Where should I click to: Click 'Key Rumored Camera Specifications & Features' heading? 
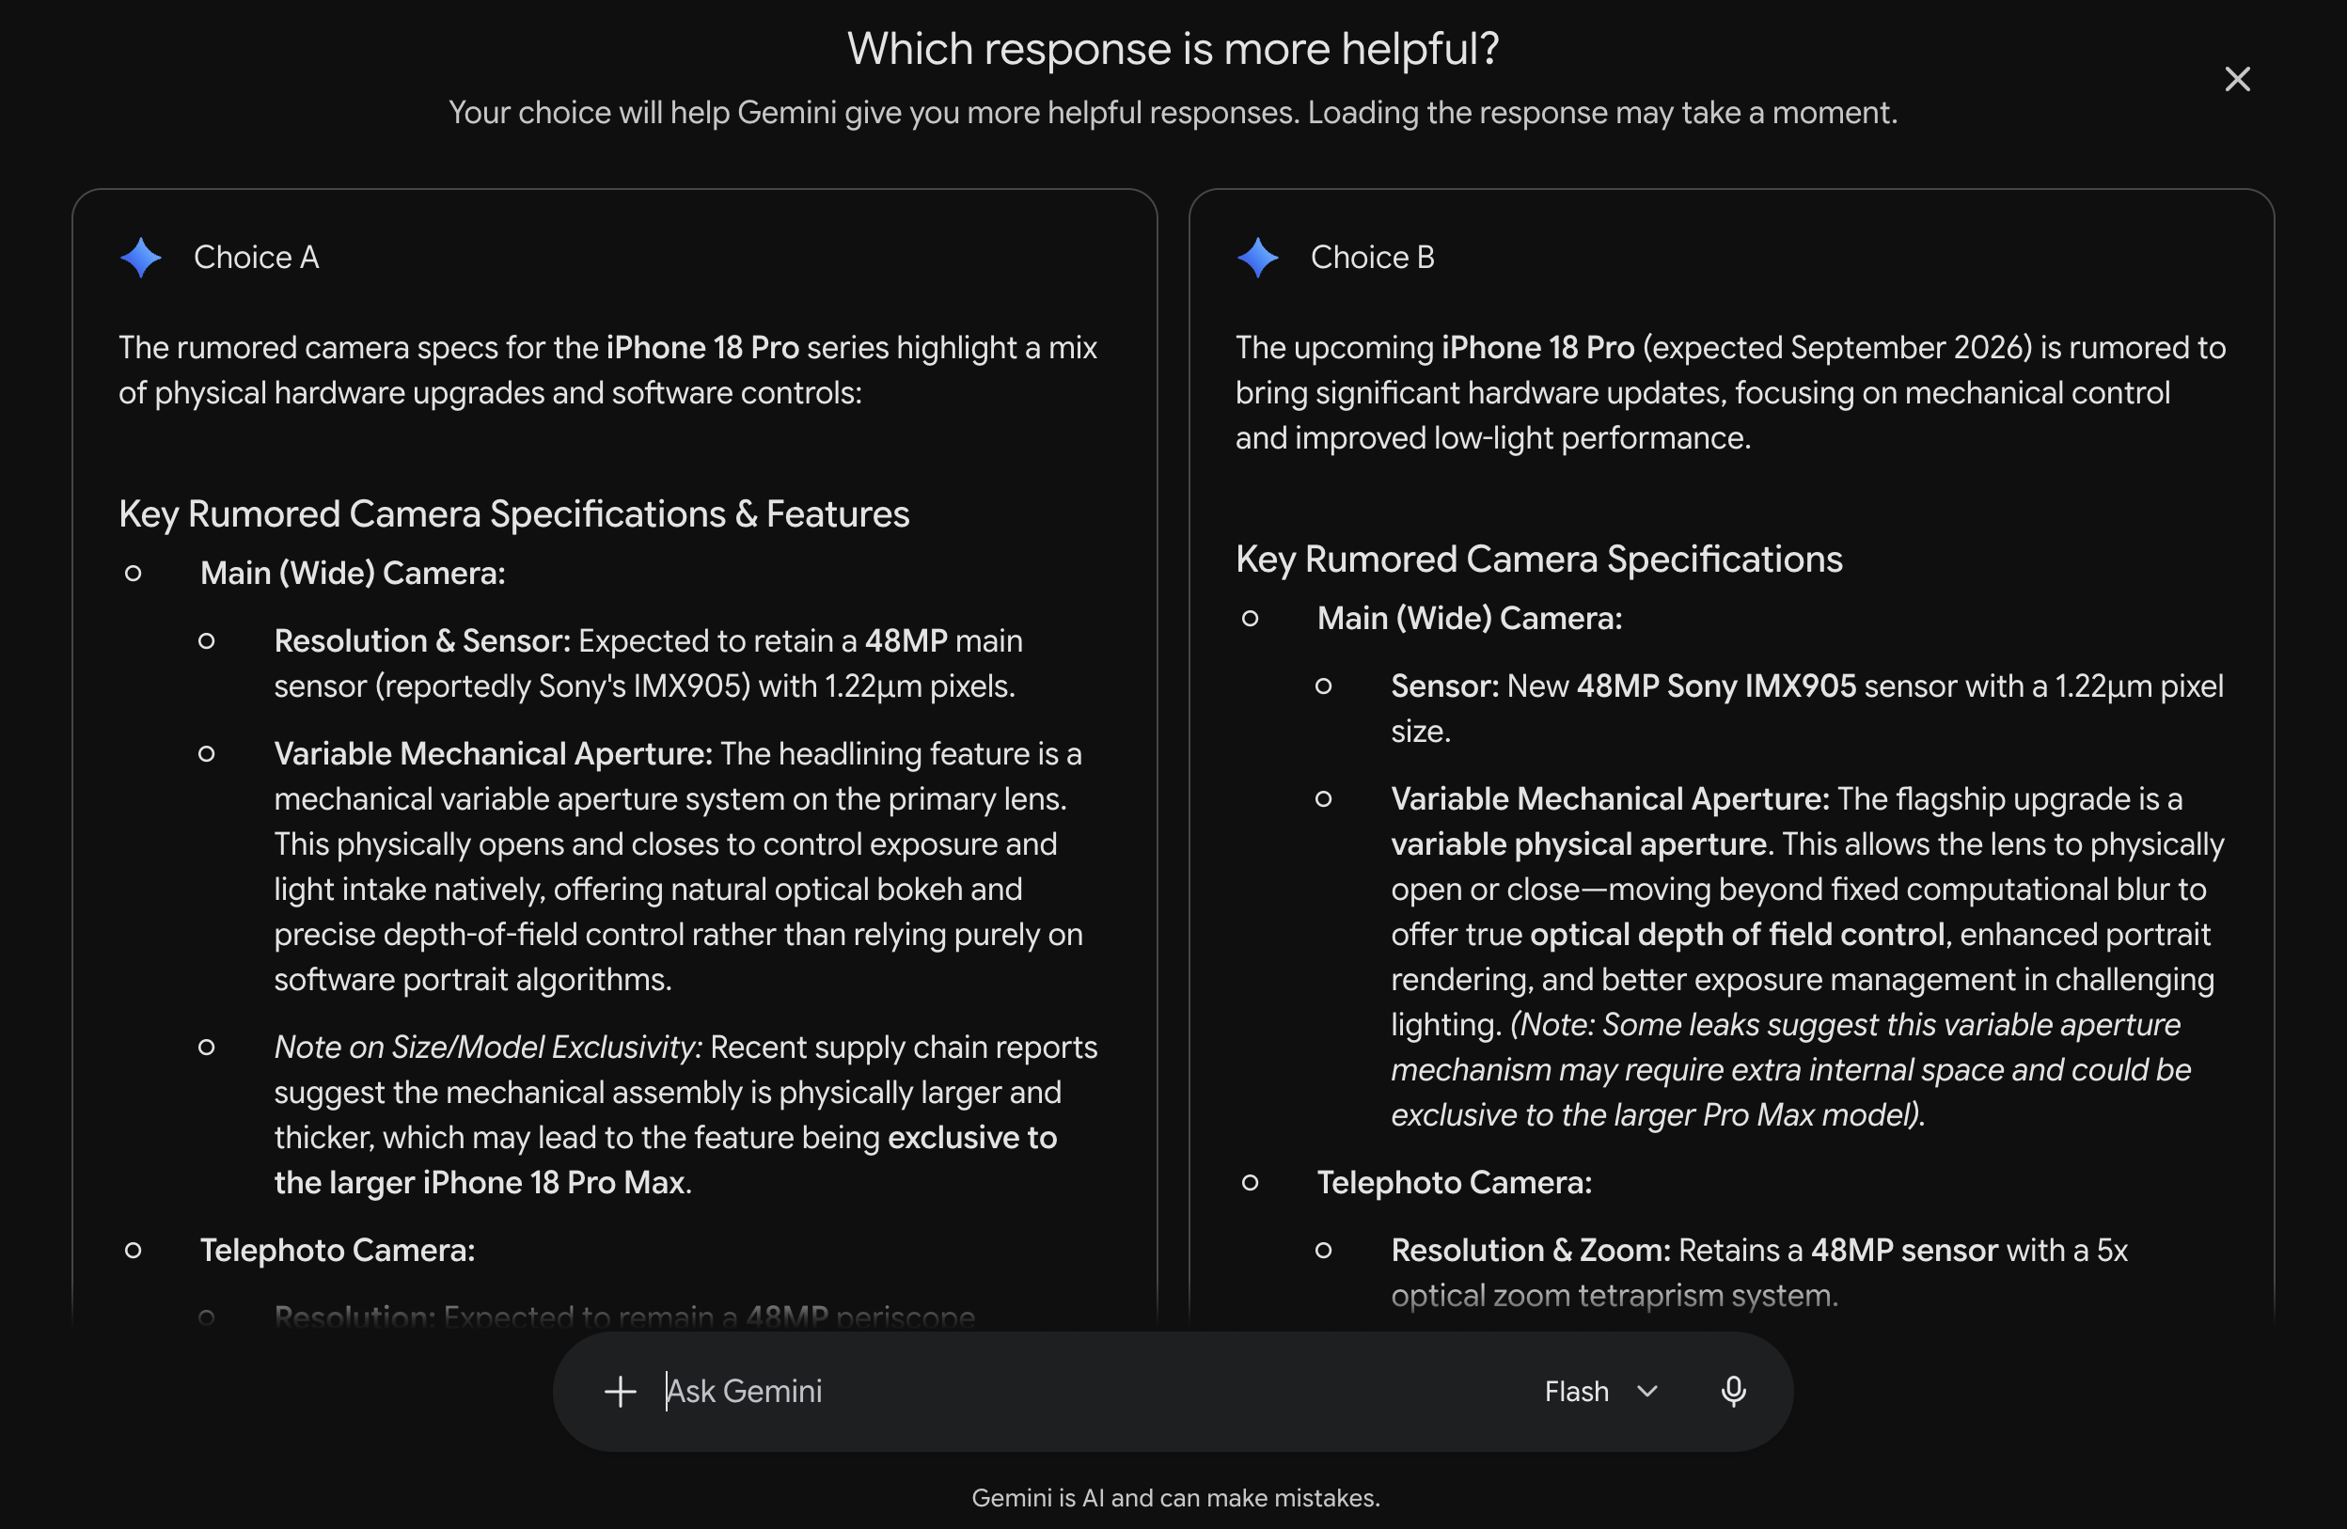click(x=513, y=514)
